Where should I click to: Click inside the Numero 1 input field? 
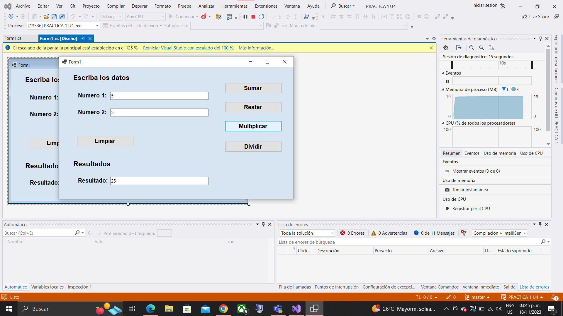click(159, 96)
